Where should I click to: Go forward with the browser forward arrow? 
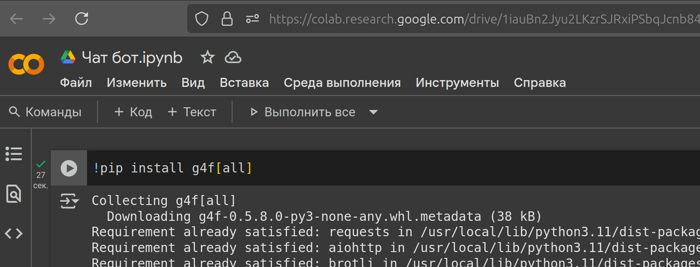point(49,19)
